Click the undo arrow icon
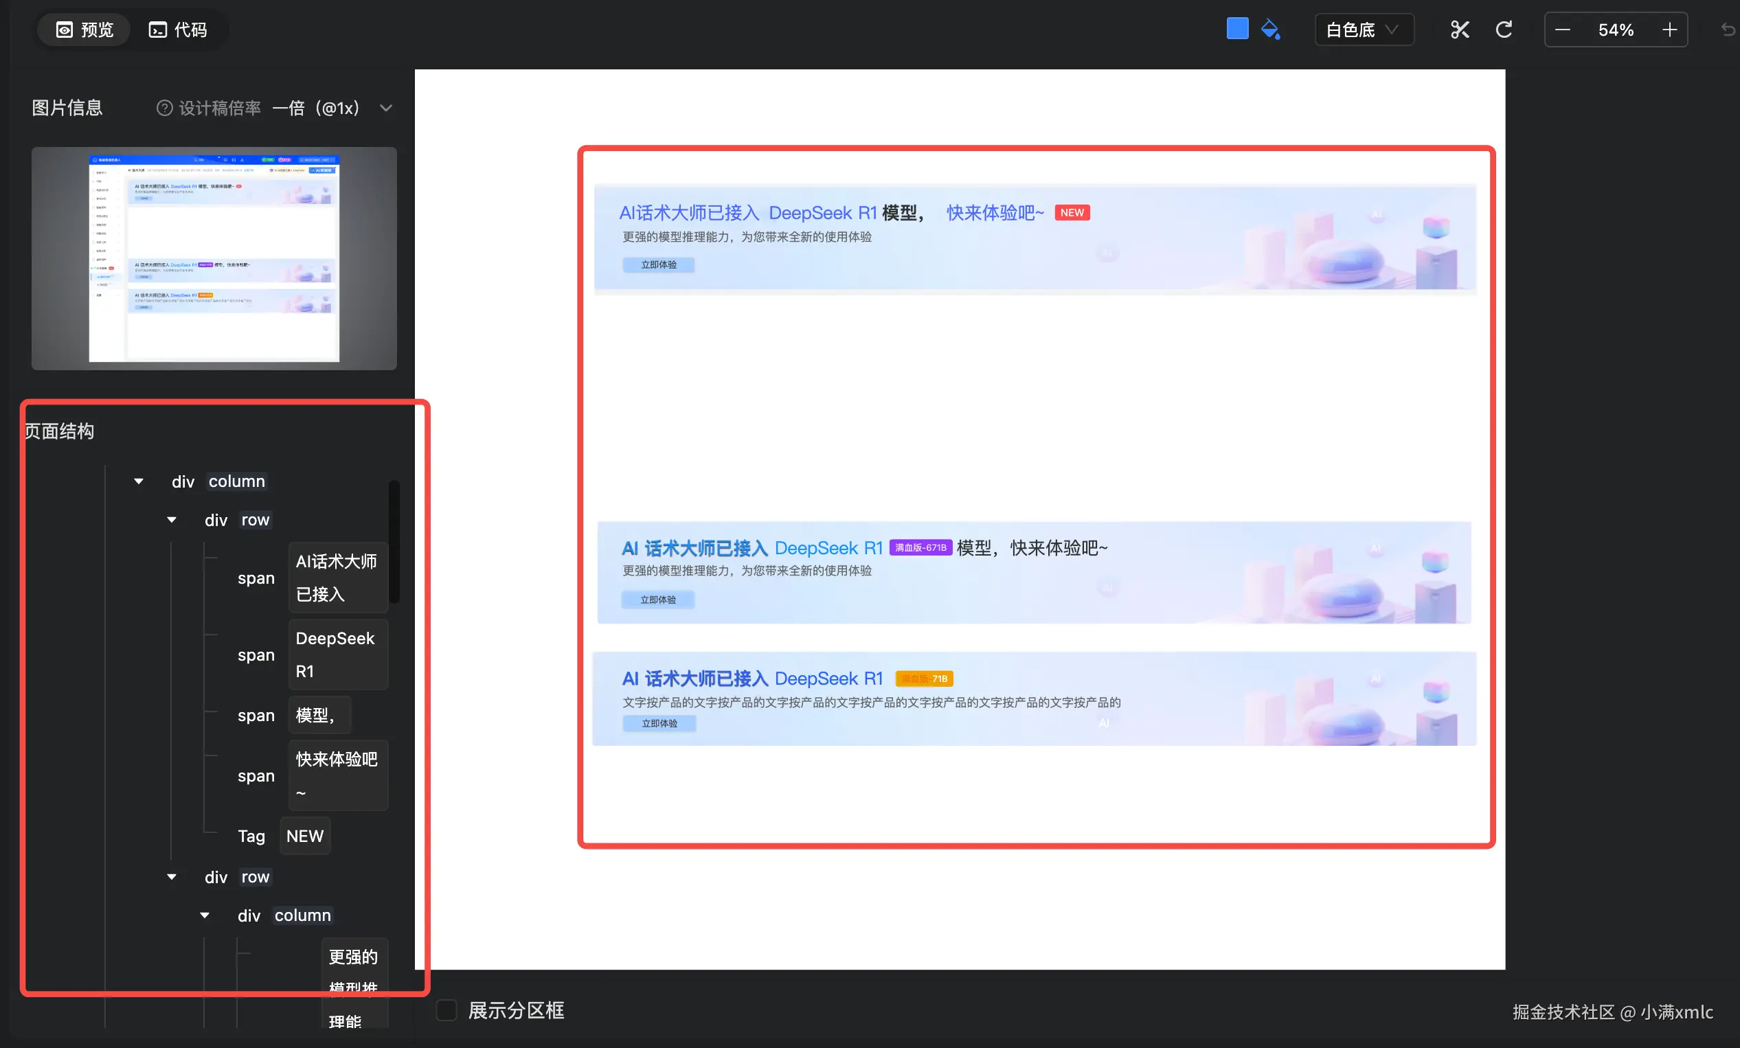1740x1048 pixels. pos(1727,30)
